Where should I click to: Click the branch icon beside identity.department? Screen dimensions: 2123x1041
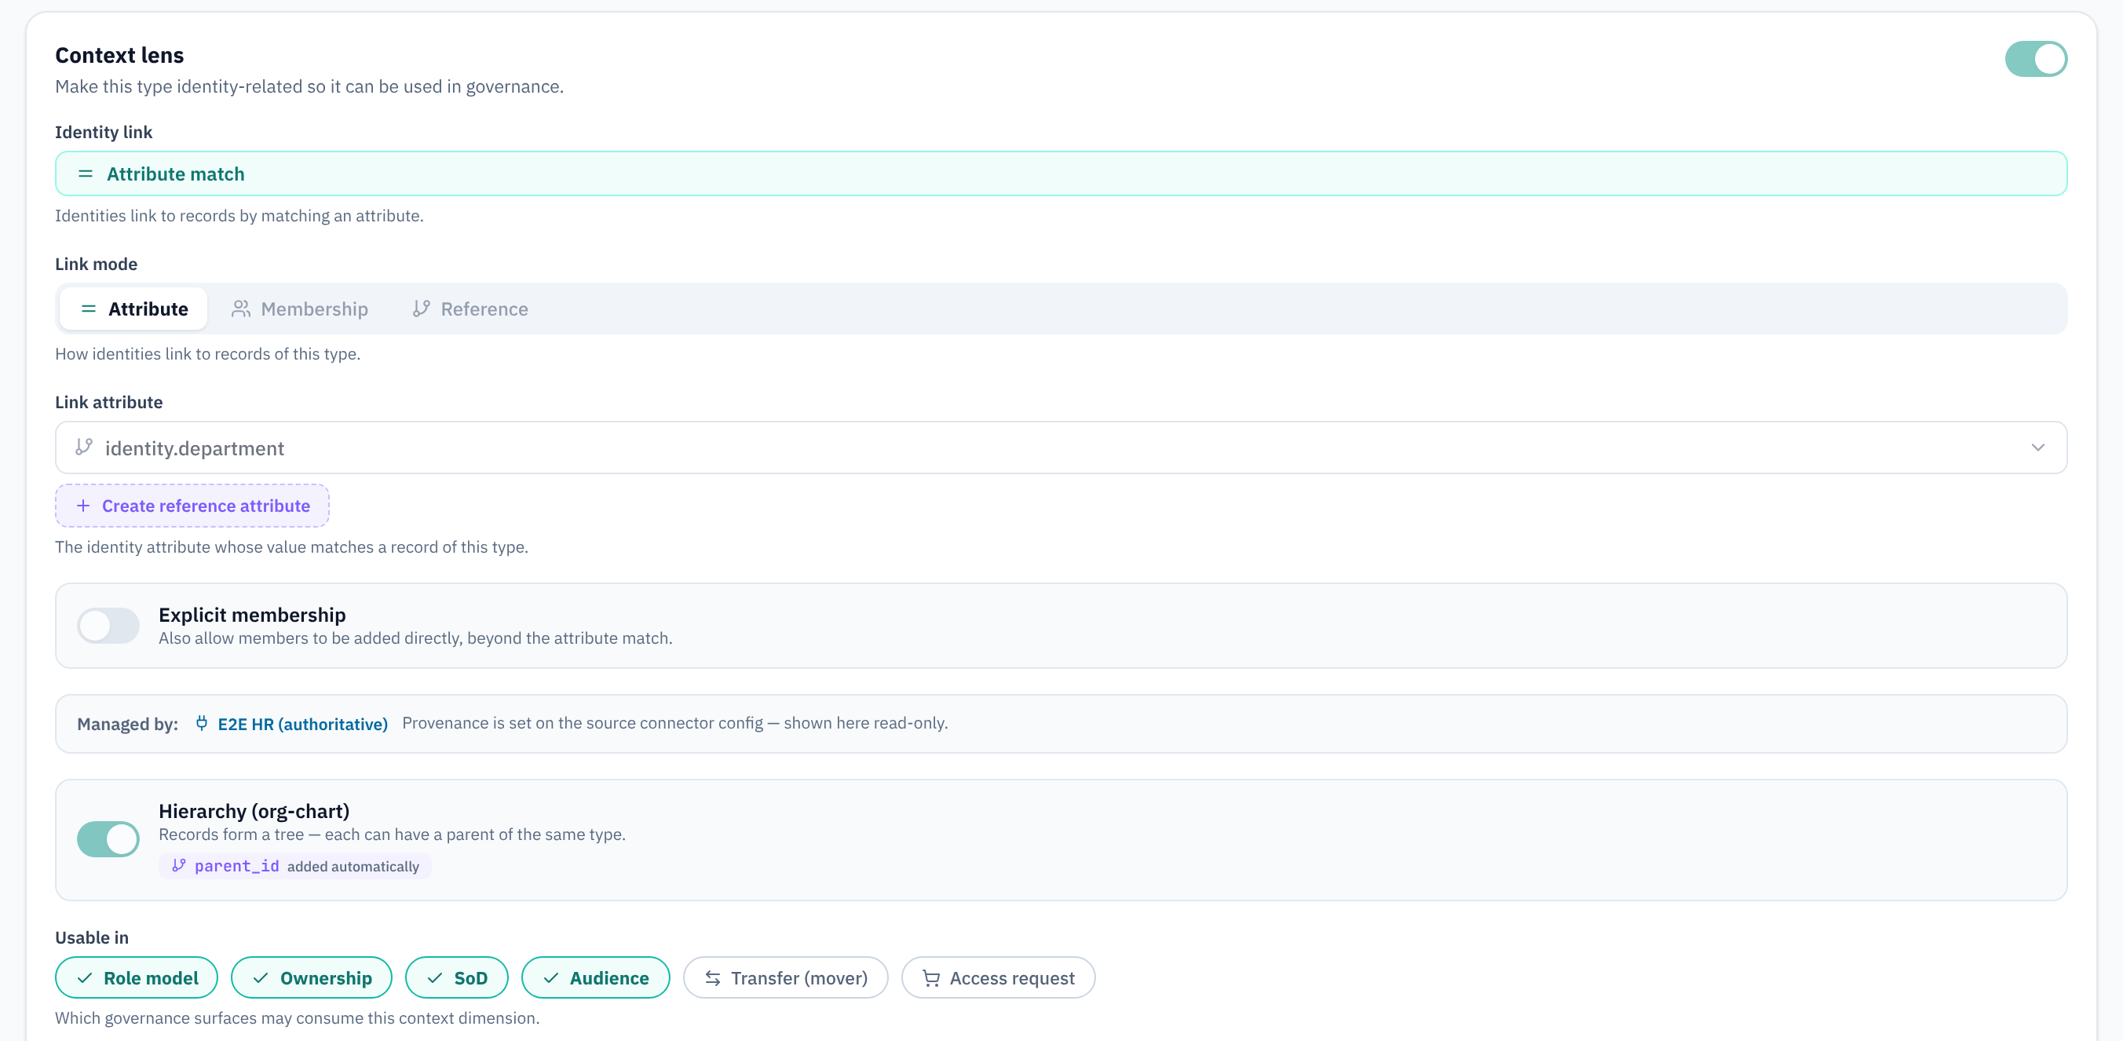click(83, 447)
